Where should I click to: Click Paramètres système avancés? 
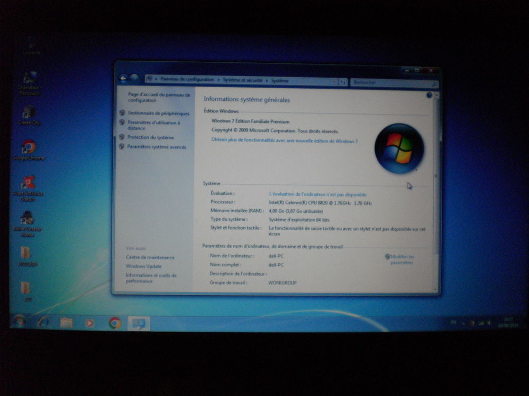click(157, 147)
